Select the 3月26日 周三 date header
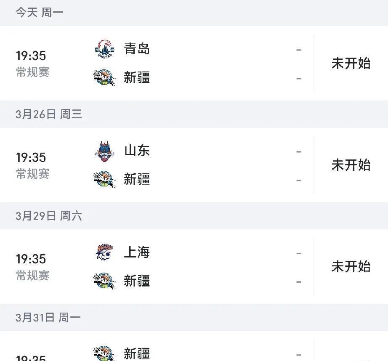This screenshot has height=361, width=388. tap(49, 114)
